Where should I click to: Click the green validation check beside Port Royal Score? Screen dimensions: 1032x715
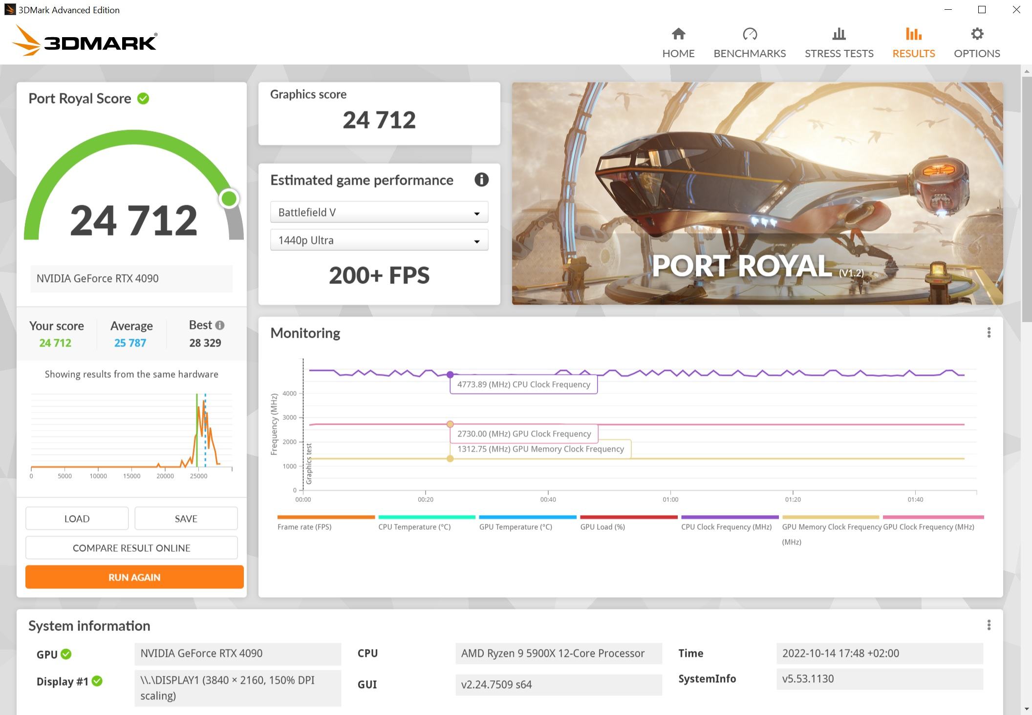pyautogui.click(x=143, y=99)
